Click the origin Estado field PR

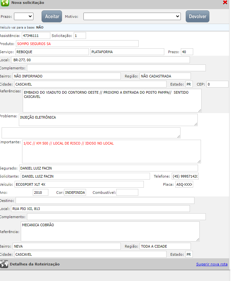point(189,84)
